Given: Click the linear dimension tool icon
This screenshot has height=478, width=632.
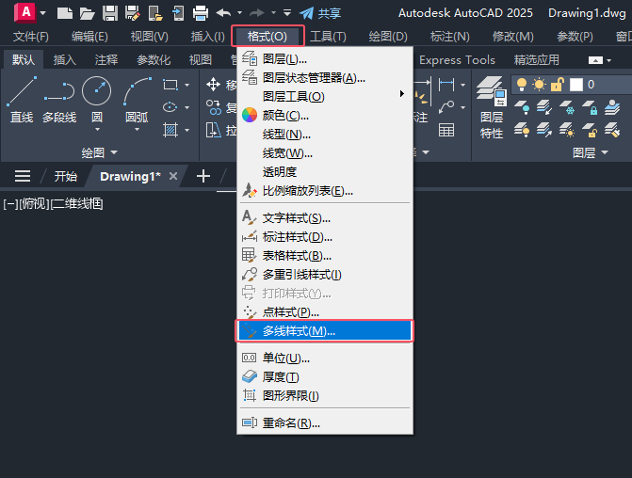Looking at the screenshot, I should click(x=446, y=85).
